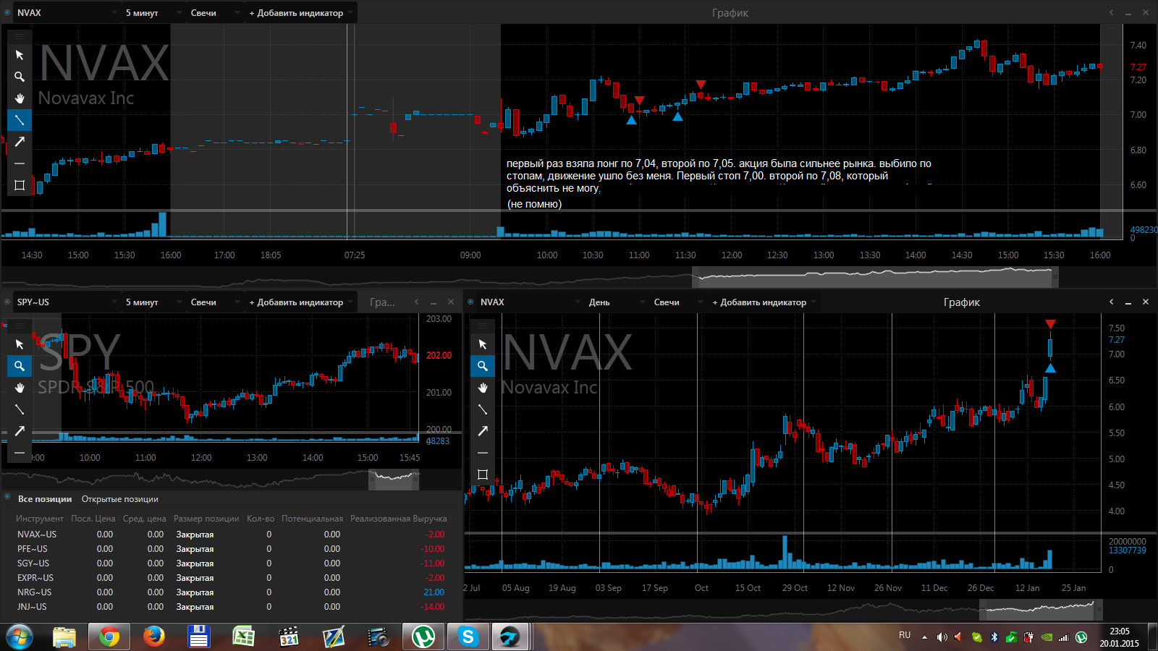
Task: Sort positions by 'Размер позиции' header
Action: click(206, 519)
